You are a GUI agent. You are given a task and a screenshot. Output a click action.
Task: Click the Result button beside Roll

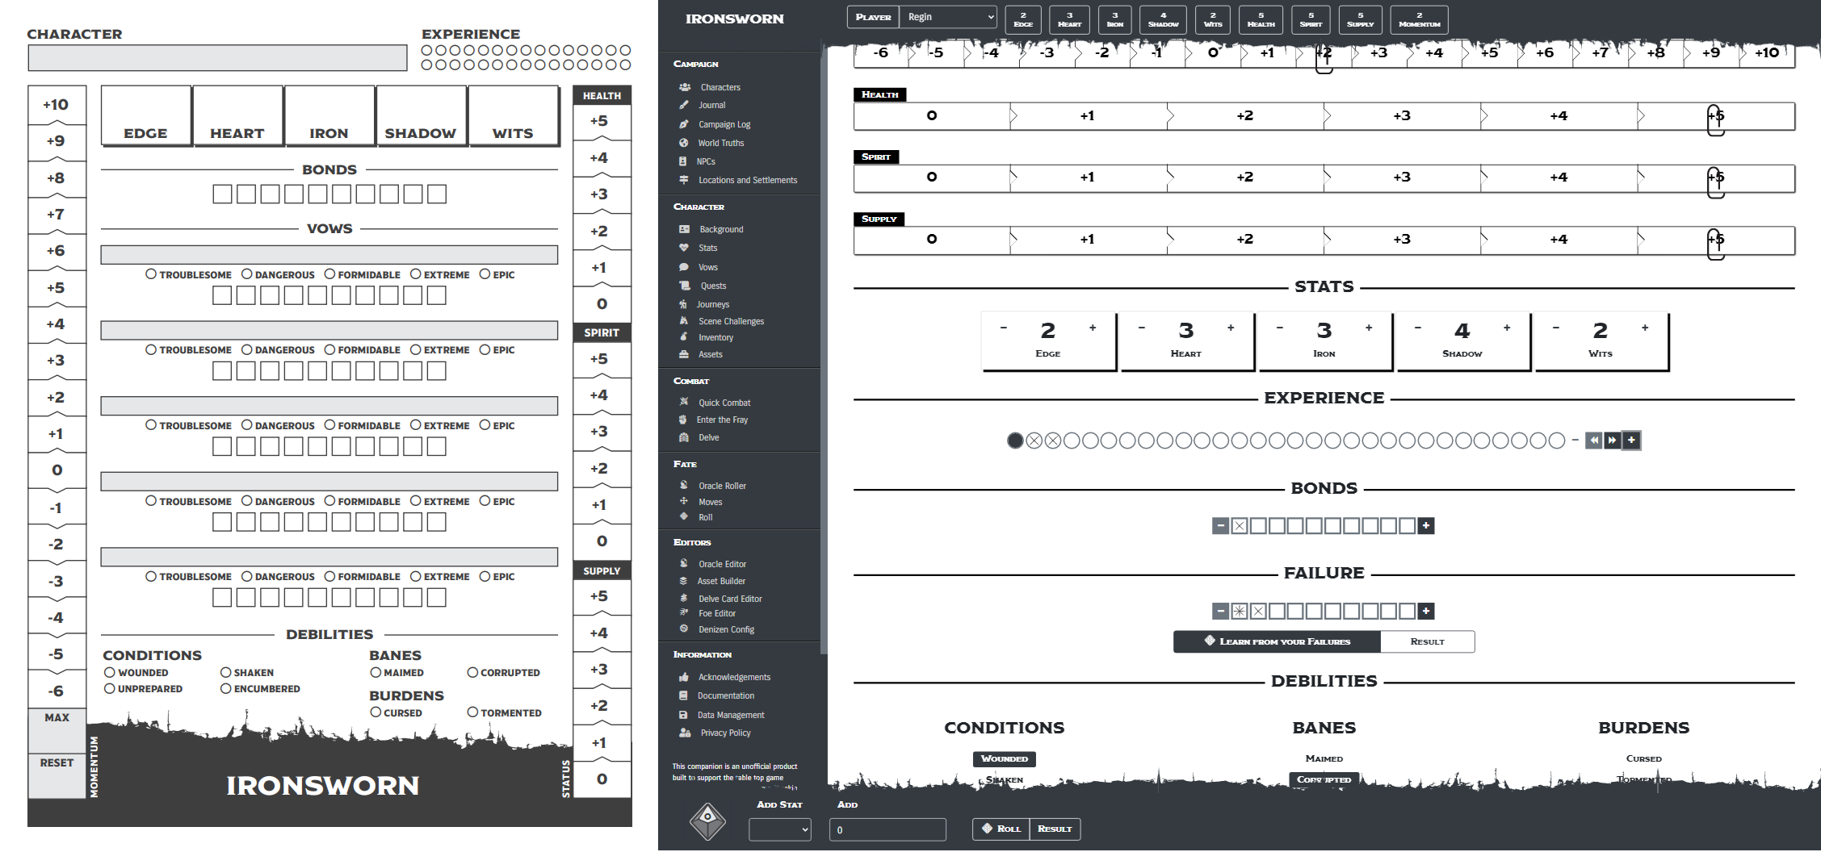[1055, 829]
